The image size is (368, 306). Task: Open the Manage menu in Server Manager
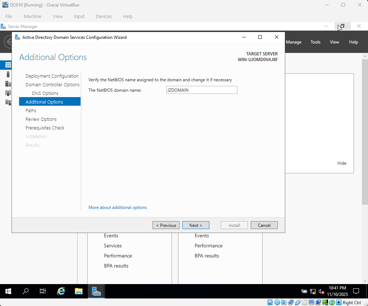(294, 42)
